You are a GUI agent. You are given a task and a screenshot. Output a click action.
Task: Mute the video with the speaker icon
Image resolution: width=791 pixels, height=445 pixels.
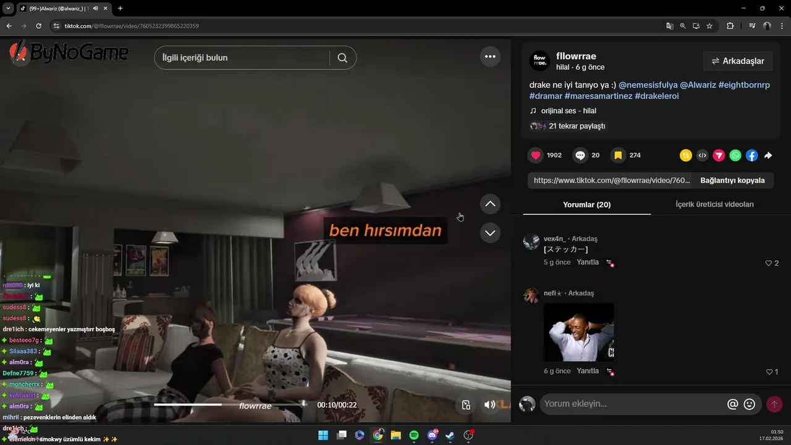489,405
